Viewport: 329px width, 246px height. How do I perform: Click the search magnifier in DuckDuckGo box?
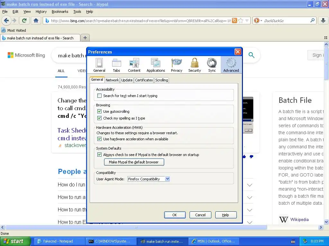(x=312, y=20)
